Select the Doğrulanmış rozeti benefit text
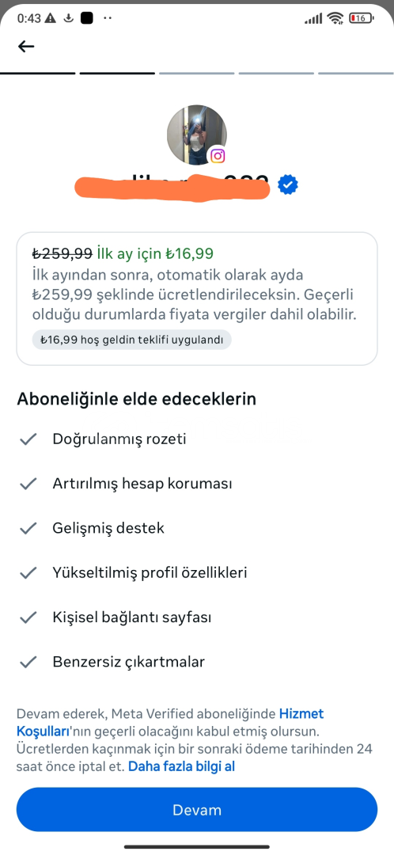 [x=119, y=439]
